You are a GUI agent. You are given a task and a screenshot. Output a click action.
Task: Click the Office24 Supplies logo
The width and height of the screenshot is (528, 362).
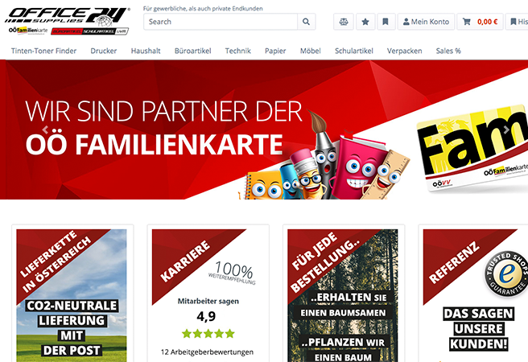pos(67,17)
